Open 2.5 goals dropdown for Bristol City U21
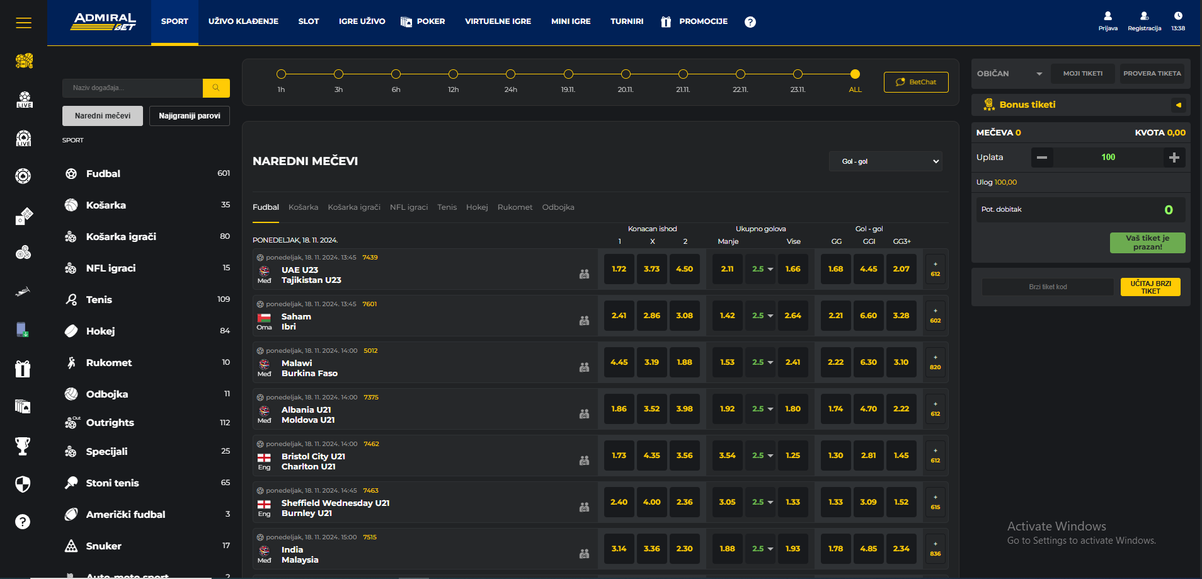The image size is (1202, 579). pos(760,456)
